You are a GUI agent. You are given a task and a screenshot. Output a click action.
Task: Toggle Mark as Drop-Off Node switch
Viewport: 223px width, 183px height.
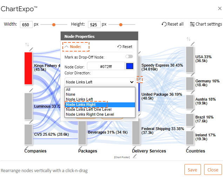point(129,56)
